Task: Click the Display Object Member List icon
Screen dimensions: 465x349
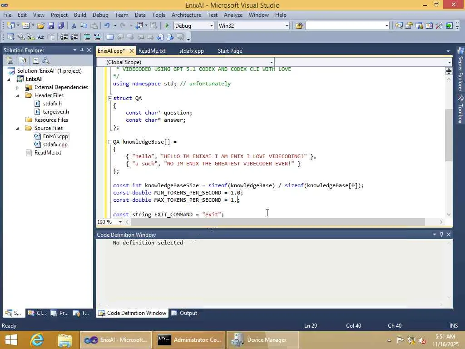Action: (11, 37)
